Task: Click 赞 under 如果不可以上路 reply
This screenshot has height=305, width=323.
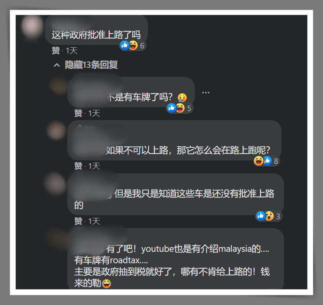Action: pos(78,166)
